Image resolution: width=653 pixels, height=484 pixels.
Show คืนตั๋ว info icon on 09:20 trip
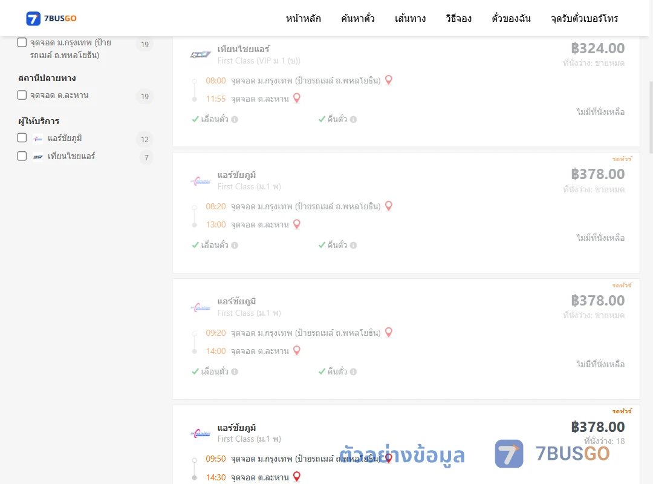[353, 372]
